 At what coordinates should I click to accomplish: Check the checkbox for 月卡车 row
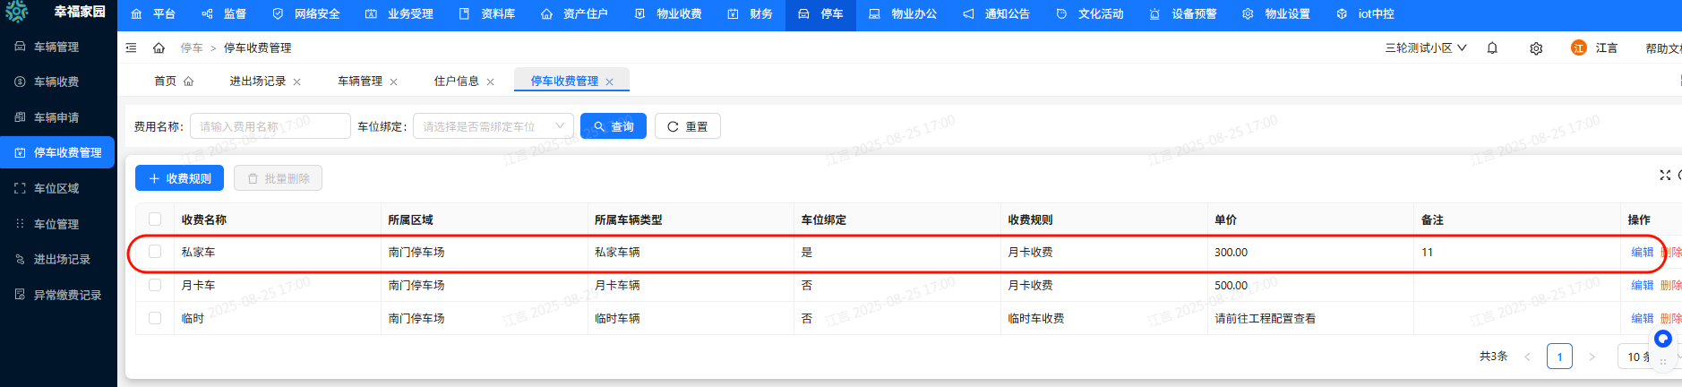coord(155,285)
